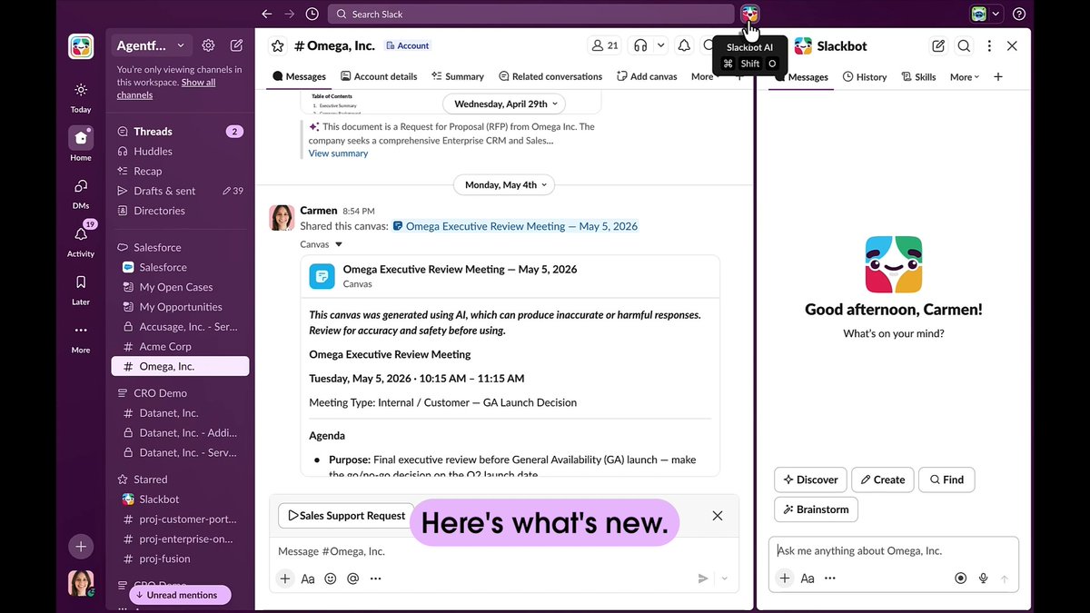View the 21 channel members

point(604,45)
